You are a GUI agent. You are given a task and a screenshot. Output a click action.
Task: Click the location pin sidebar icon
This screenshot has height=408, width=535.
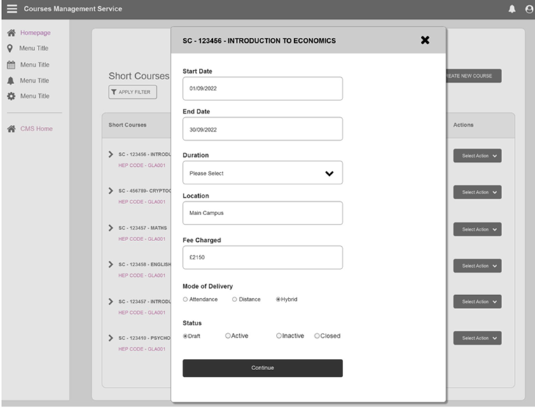(x=11, y=48)
